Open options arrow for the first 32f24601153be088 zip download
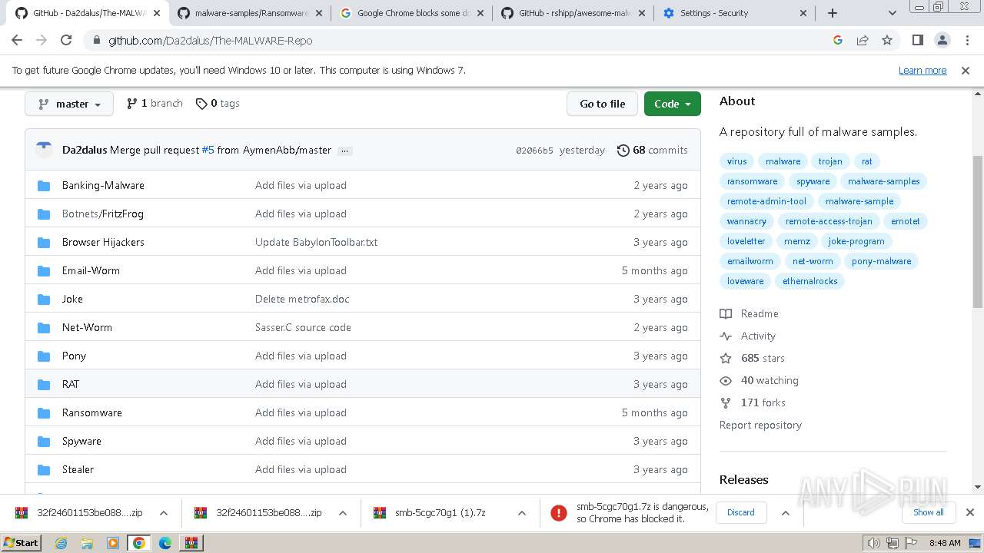984x553 pixels. [163, 513]
